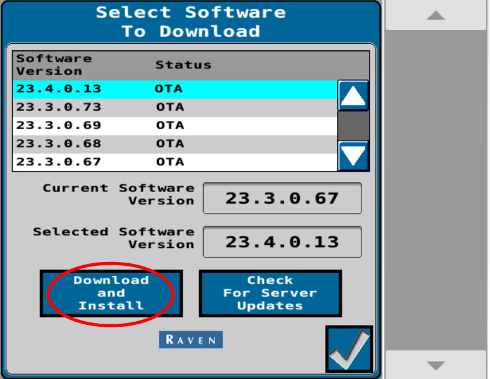The height and width of the screenshot is (379, 490).
Task: Select software version 23.4.0.13 row
Action: (175, 89)
